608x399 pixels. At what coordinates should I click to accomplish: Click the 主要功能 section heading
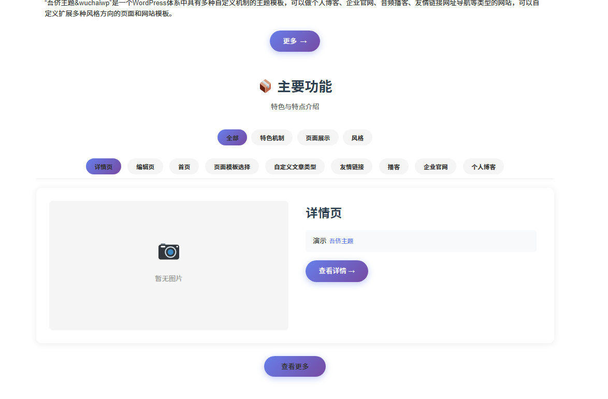(x=305, y=86)
